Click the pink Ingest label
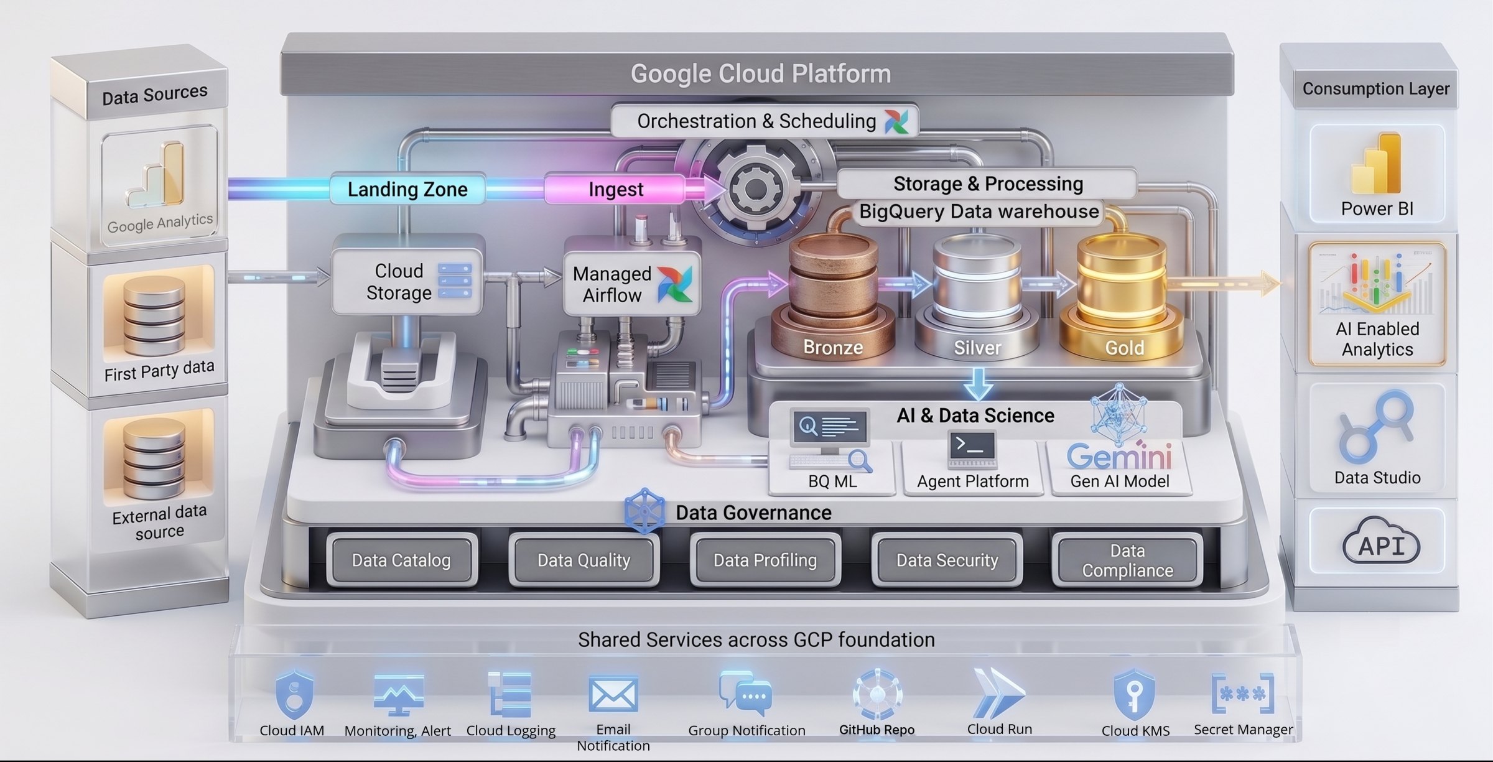The width and height of the screenshot is (1493, 762). [x=615, y=189]
